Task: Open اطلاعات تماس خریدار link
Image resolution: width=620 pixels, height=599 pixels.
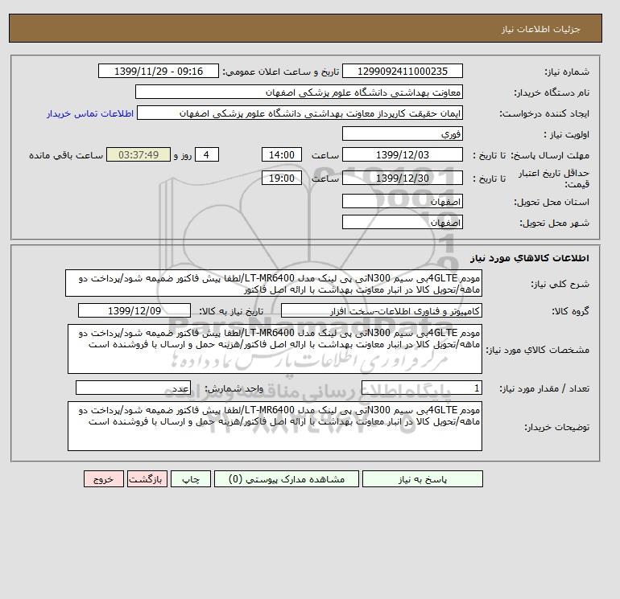Action: (90, 113)
